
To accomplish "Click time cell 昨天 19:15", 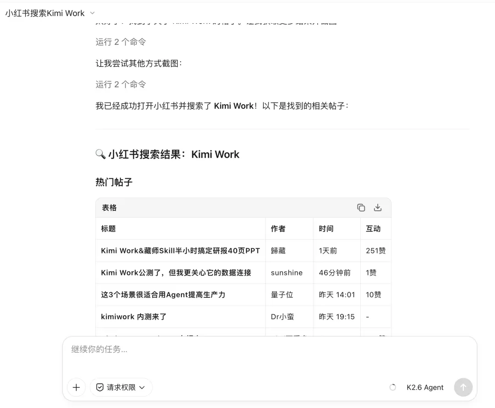I will pos(337,317).
